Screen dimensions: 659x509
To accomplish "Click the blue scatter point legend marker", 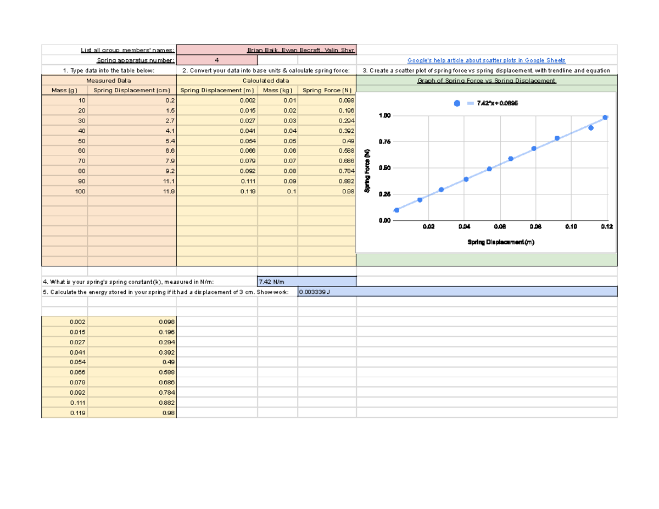I will 456,102.
